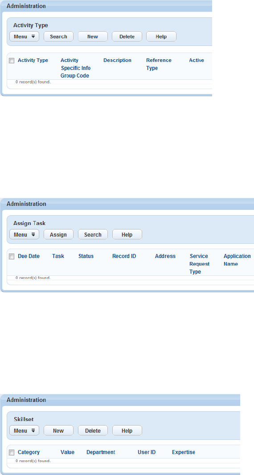
Task: Click Search button in Assign Task panel
Action: [x=93, y=234]
